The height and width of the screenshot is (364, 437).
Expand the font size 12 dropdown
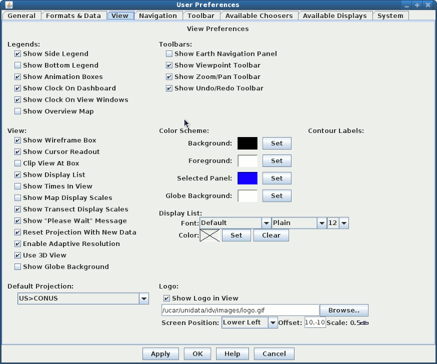(x=344, y=223)
